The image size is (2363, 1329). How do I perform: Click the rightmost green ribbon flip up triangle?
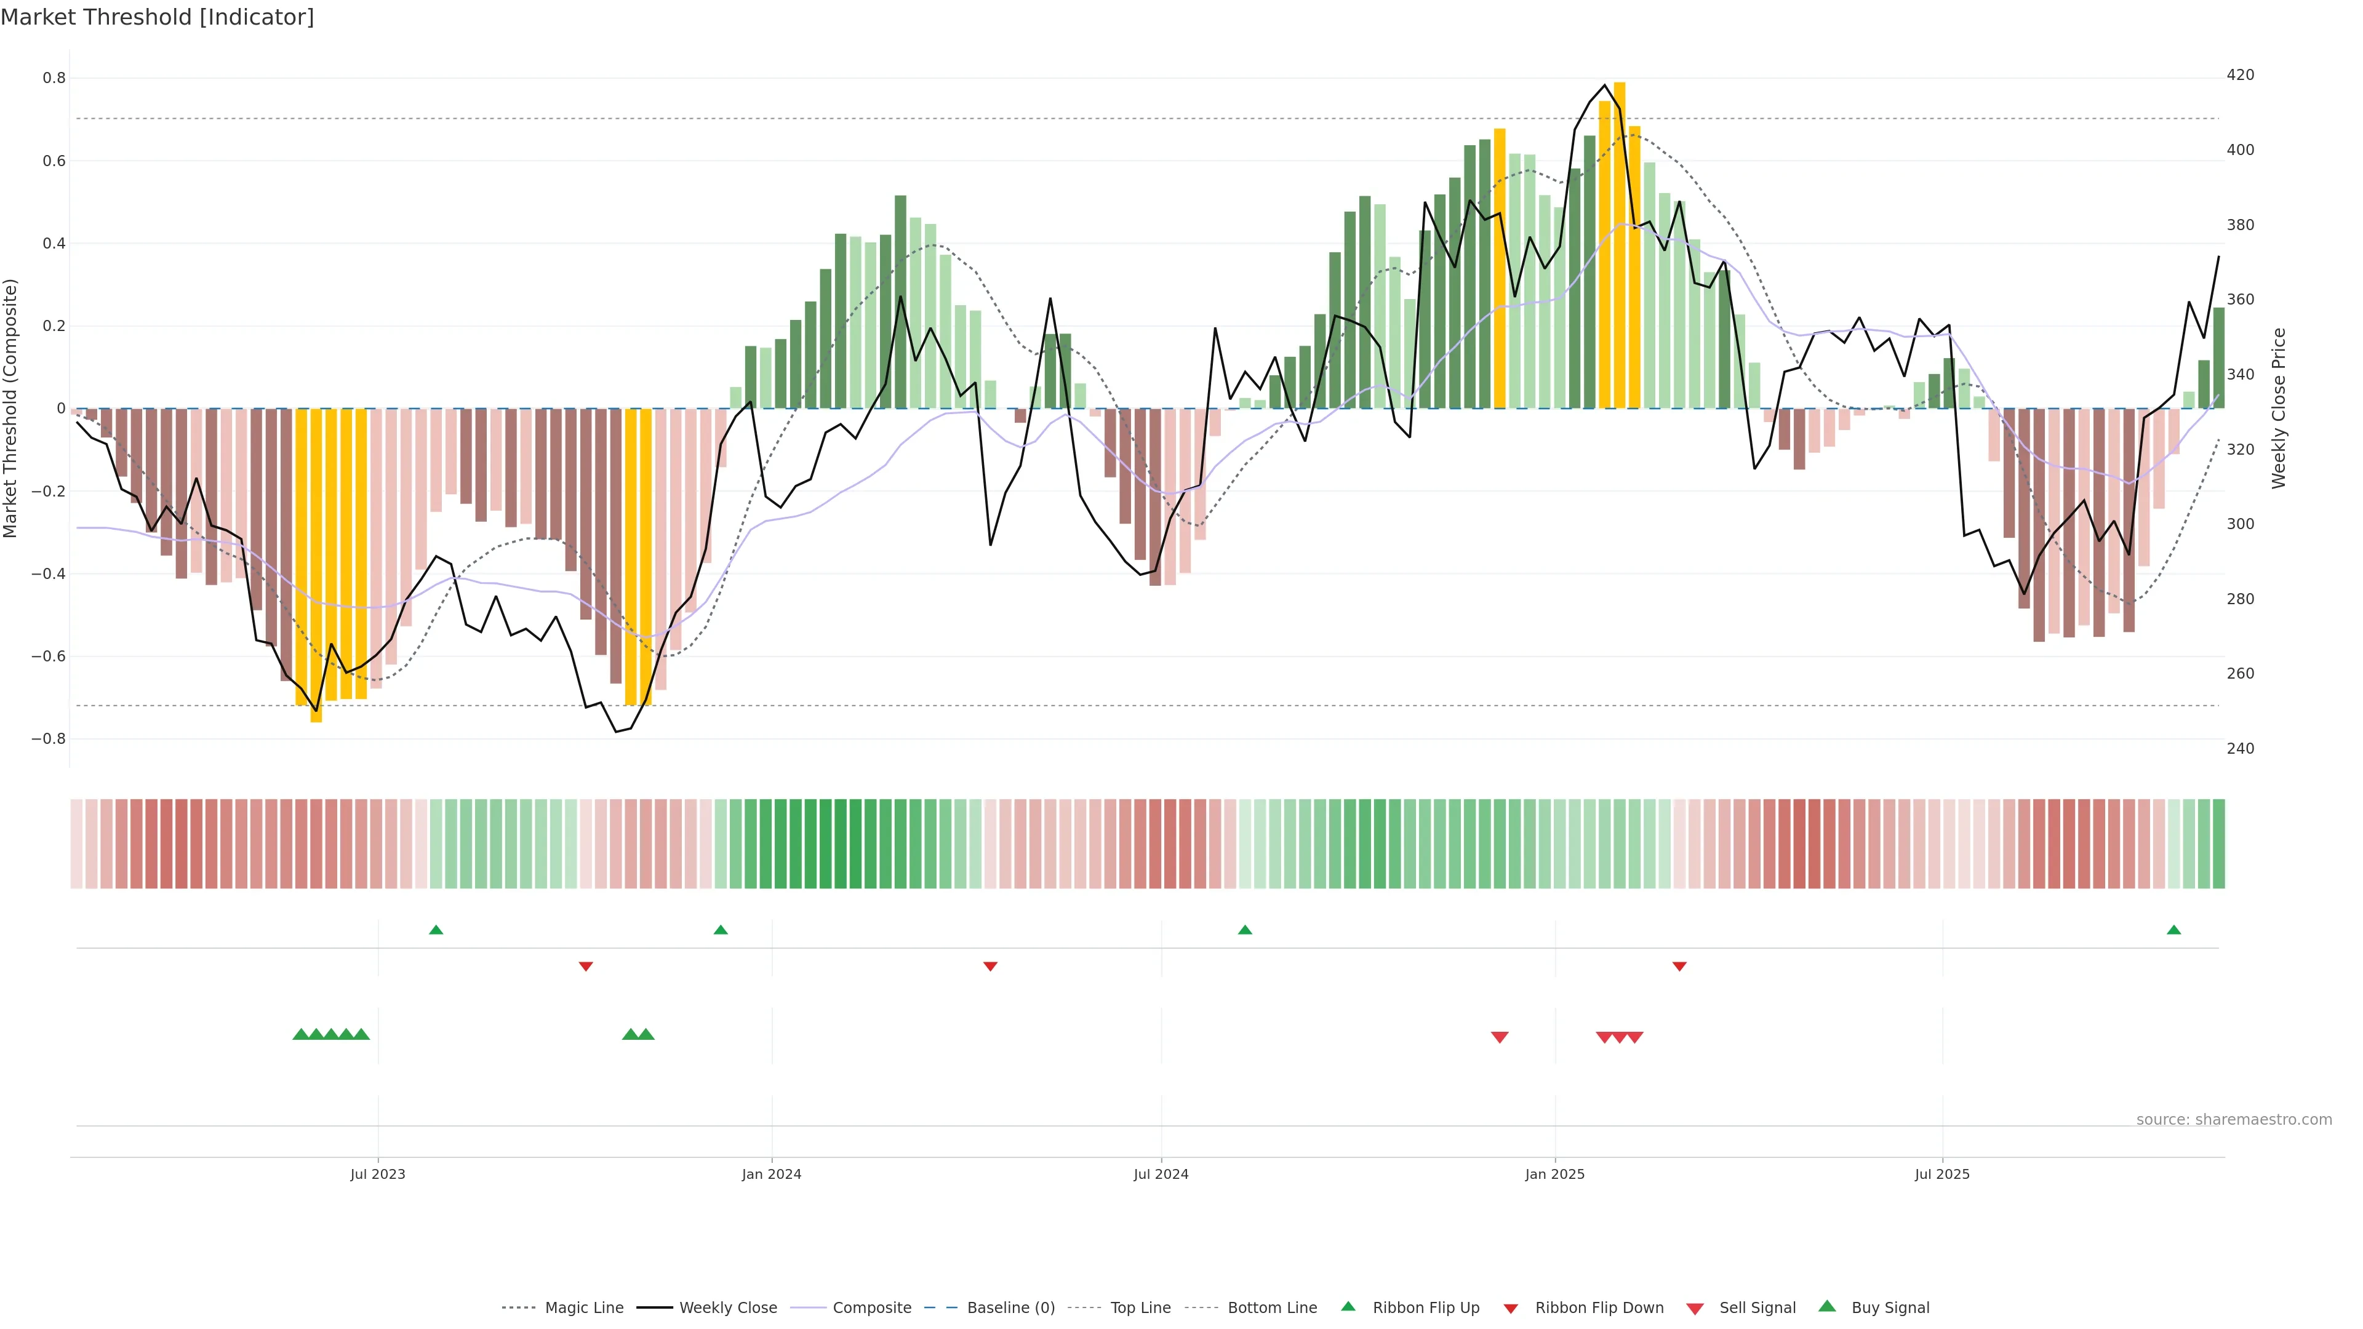point(2173,930)
